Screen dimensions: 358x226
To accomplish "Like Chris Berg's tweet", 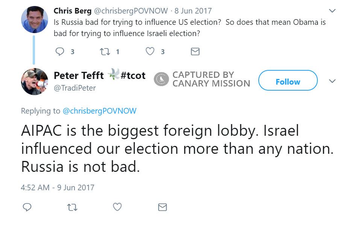I will 150,52.
